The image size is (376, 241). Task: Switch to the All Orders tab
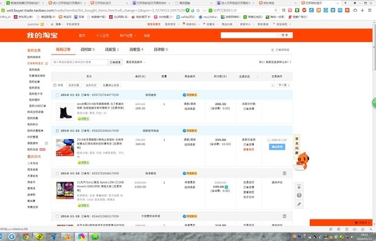(63, 49)
